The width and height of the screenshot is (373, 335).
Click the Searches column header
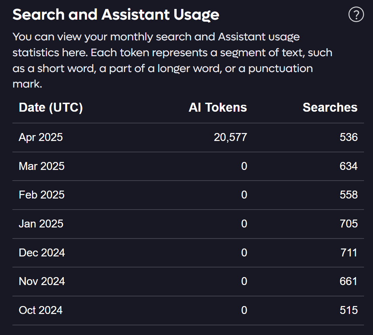[330, 108]
